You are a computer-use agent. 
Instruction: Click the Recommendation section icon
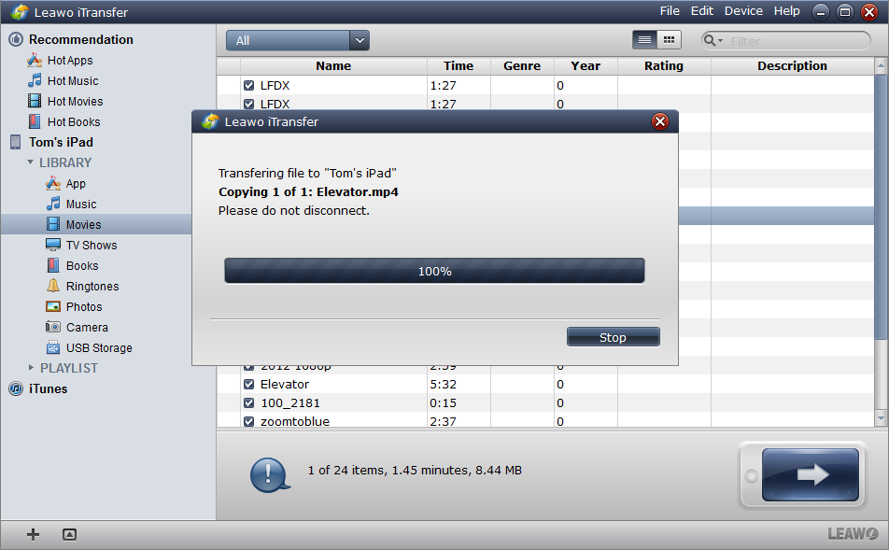coord(16,39)
